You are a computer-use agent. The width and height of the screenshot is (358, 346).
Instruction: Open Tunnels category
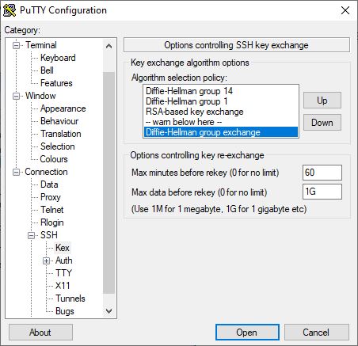click(x=70, y=298)
